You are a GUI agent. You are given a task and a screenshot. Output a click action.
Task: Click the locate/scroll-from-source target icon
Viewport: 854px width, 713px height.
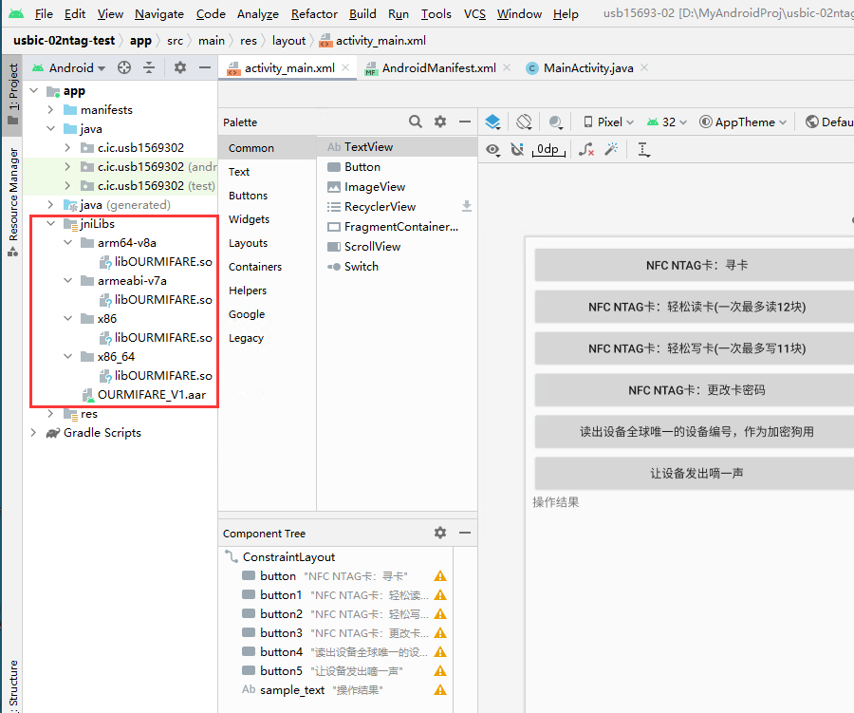[x=124, y=67]
